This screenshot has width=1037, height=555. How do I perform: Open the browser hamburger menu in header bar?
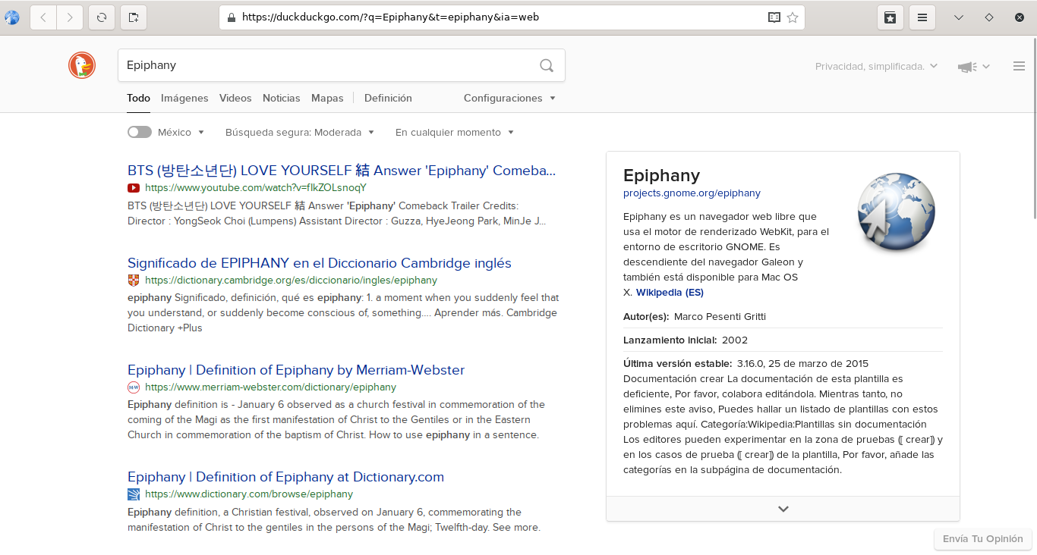coord(922,17)
